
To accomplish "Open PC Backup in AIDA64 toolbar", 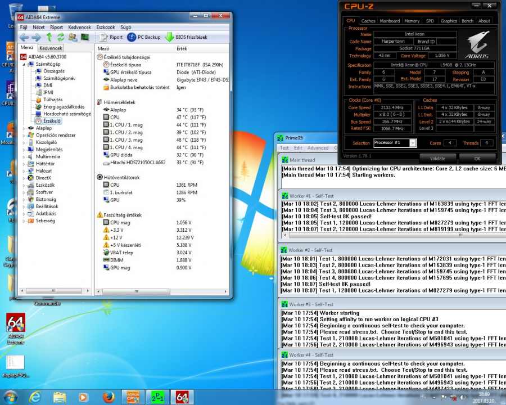I will (144, 37).
